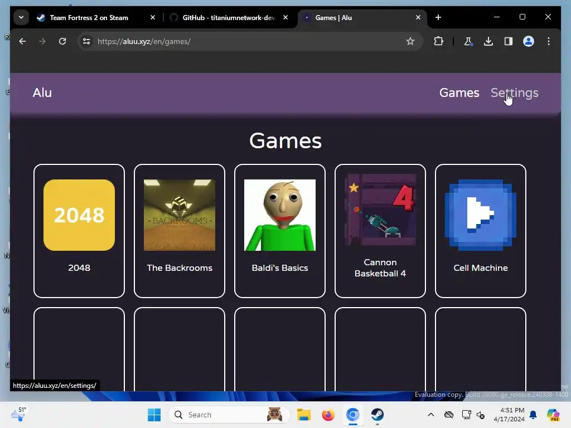Click the "The Backrooms" title text
The image size is (571, 428).
point(180,268)
